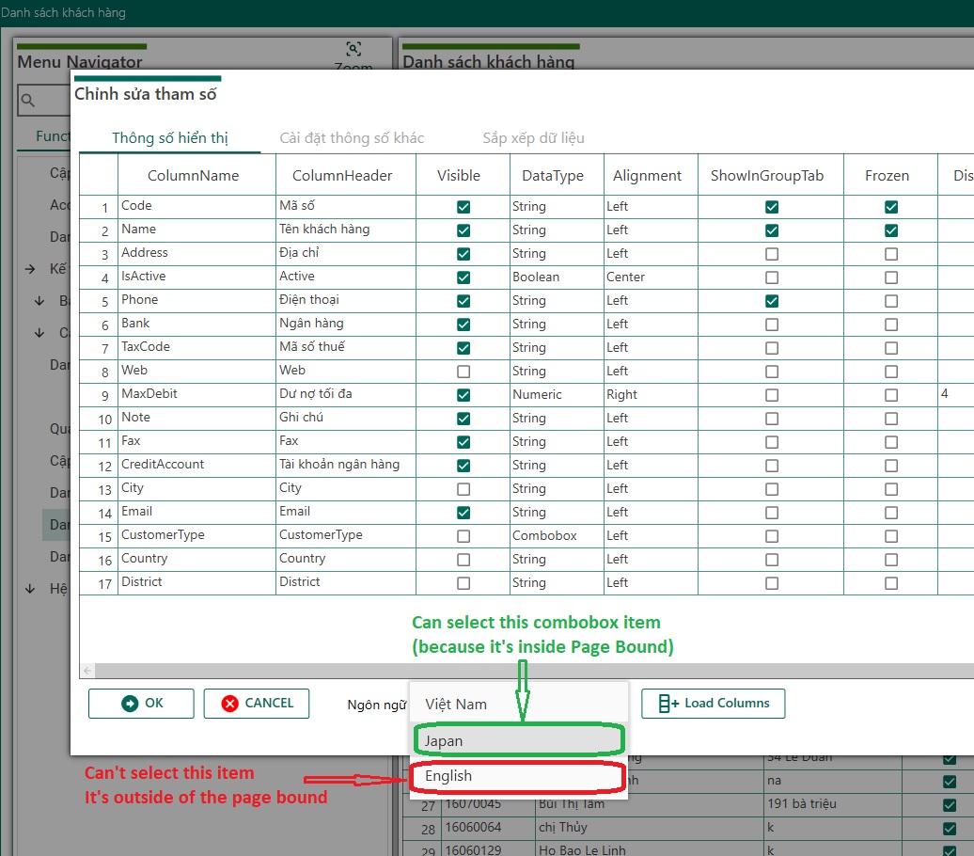
Task: Click the Alignment column header
Action: (x=651, y=175)
